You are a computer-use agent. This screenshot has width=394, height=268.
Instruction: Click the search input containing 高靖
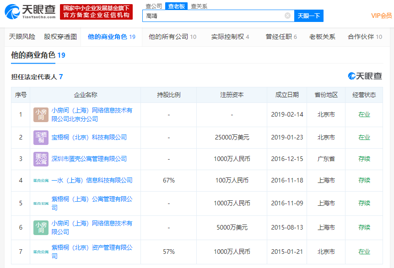[x=213, y=16]
